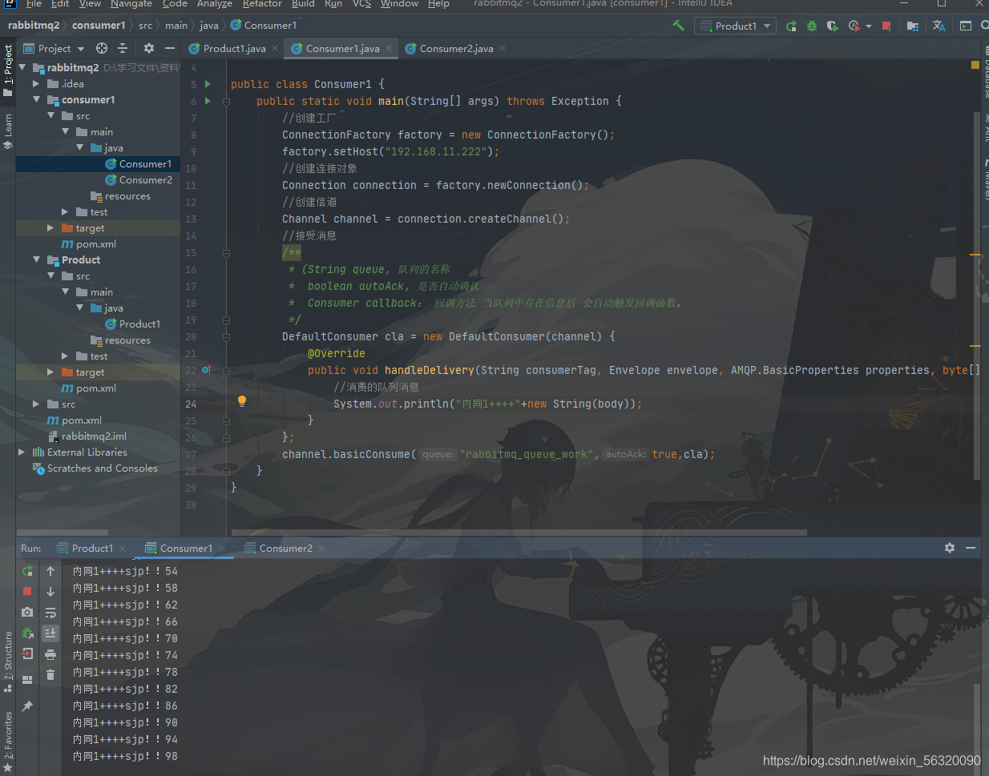This screenshot has width=989, height=776.
Task: Open the Project view dropdown
Action: 54,48
